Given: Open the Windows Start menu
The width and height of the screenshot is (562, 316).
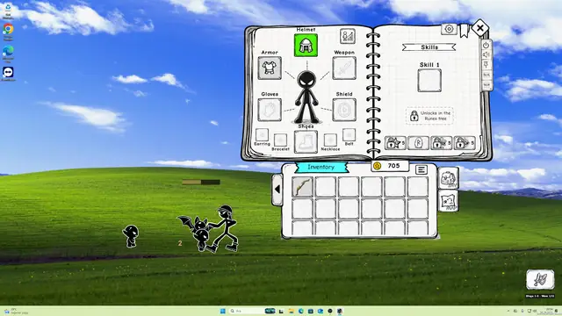Looking at the screenshot, I should (222, 311).
